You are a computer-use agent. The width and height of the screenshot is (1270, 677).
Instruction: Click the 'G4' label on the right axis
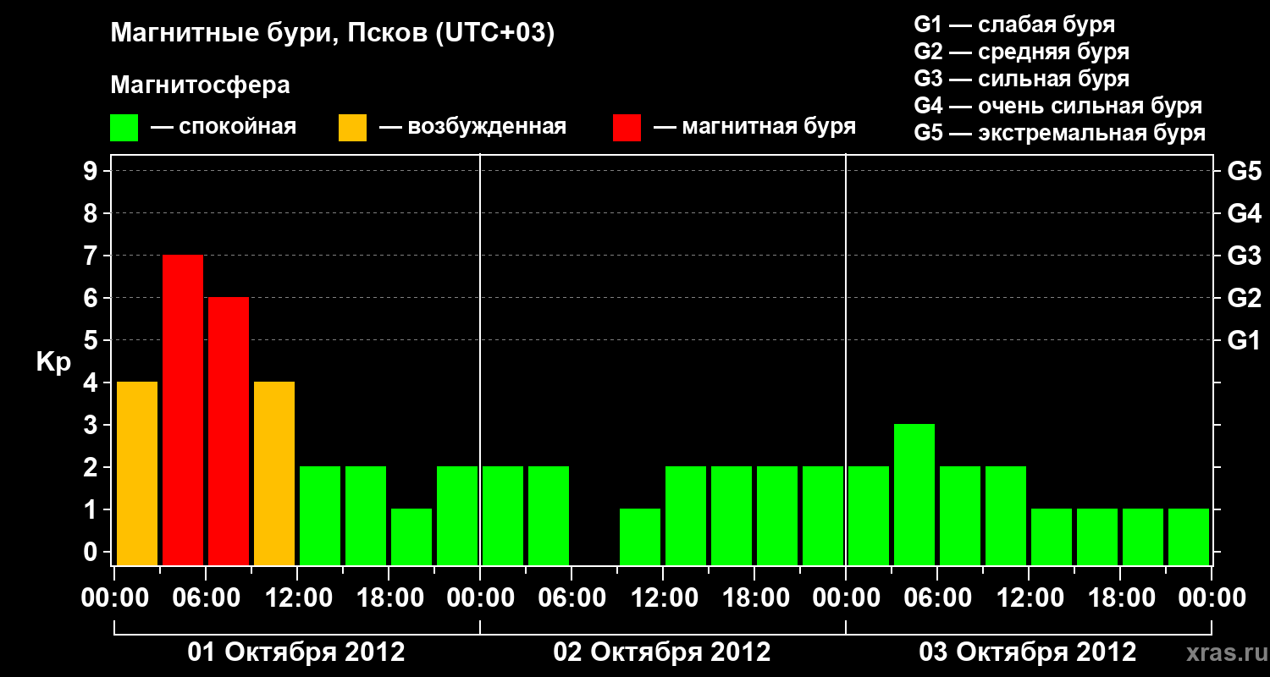point(1245,213)
